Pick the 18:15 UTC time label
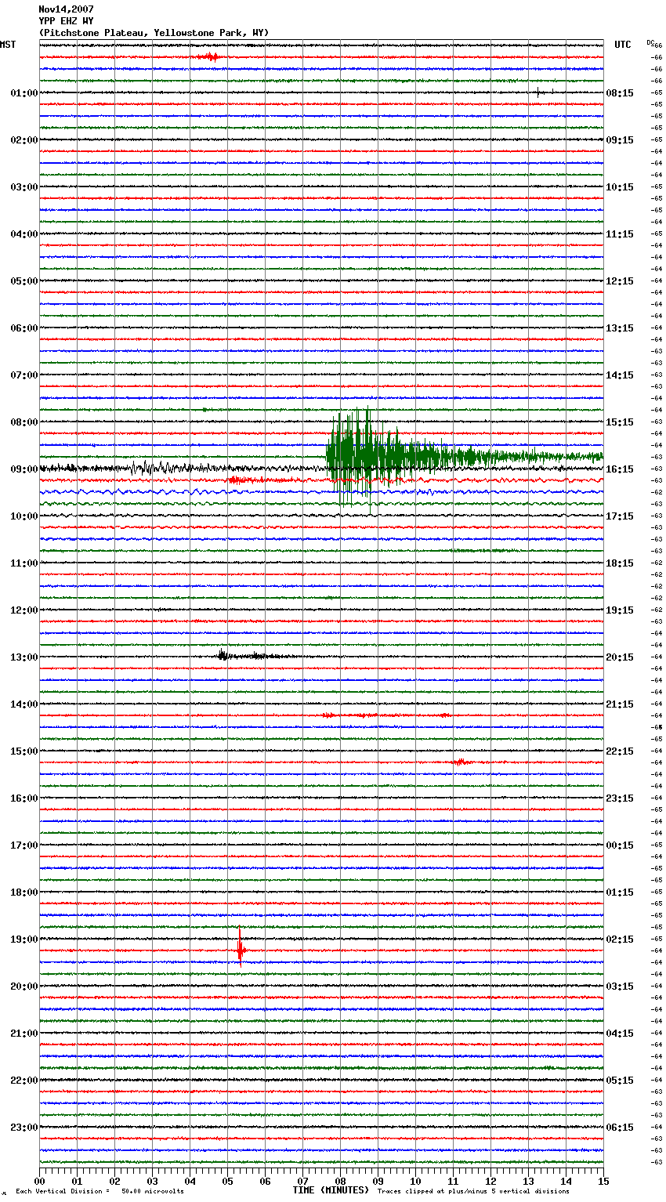The width and height of the screenshot is (666, 1202). [x=620, y=563]
